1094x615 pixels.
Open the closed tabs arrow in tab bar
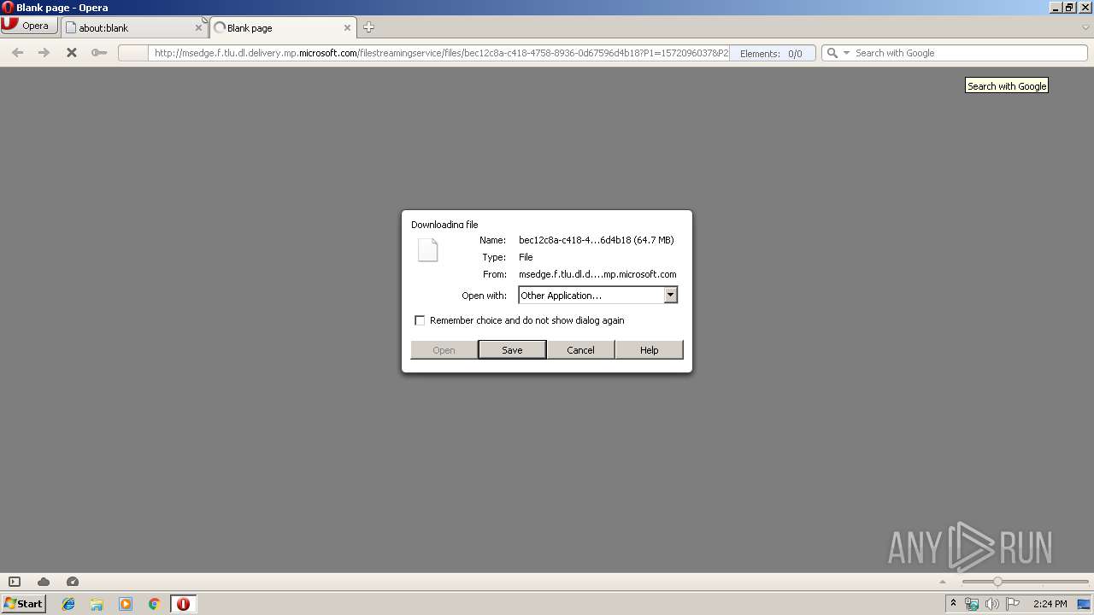coord(1085,27)
